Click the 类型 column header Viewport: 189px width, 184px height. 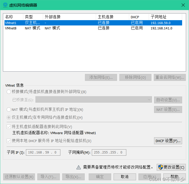33,17
